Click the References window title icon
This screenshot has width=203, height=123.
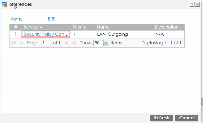click(x=4, y=4)
